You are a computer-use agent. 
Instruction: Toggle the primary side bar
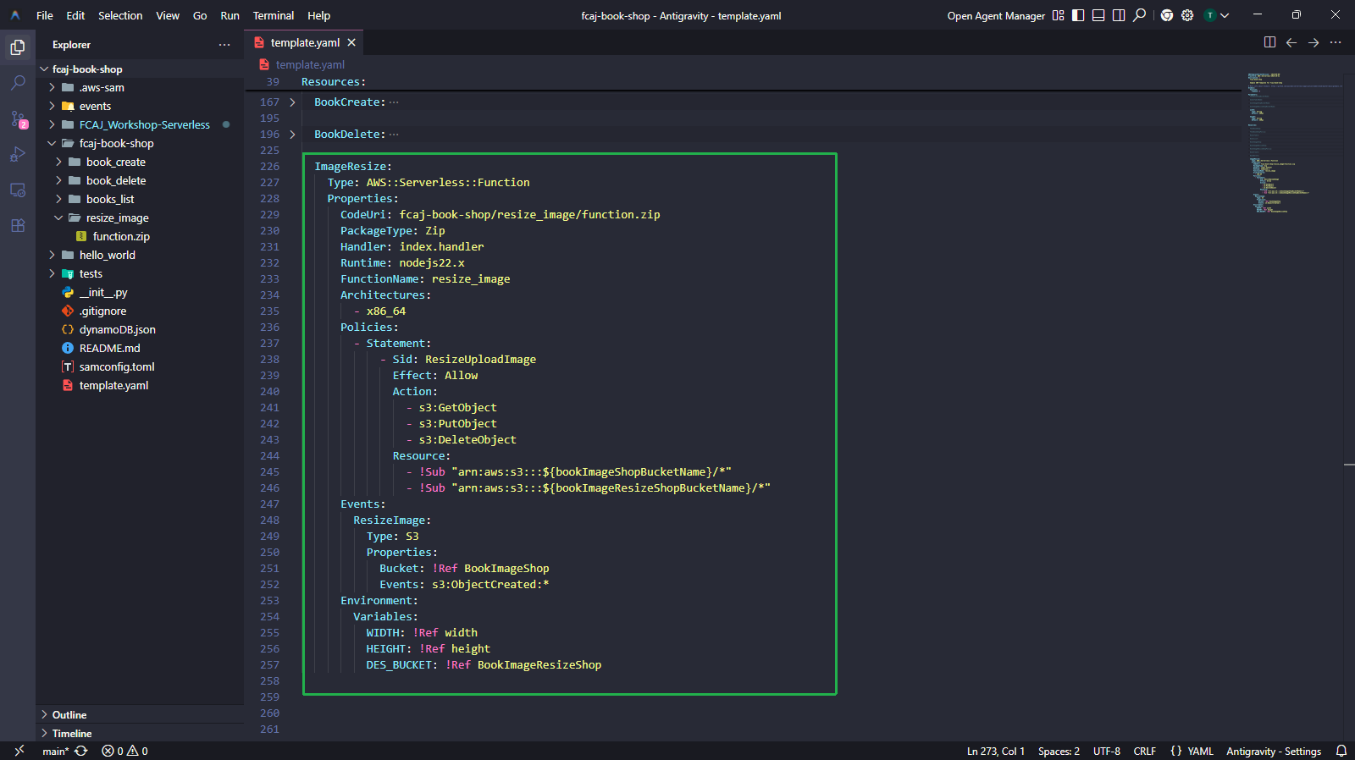pos(1078,15)
